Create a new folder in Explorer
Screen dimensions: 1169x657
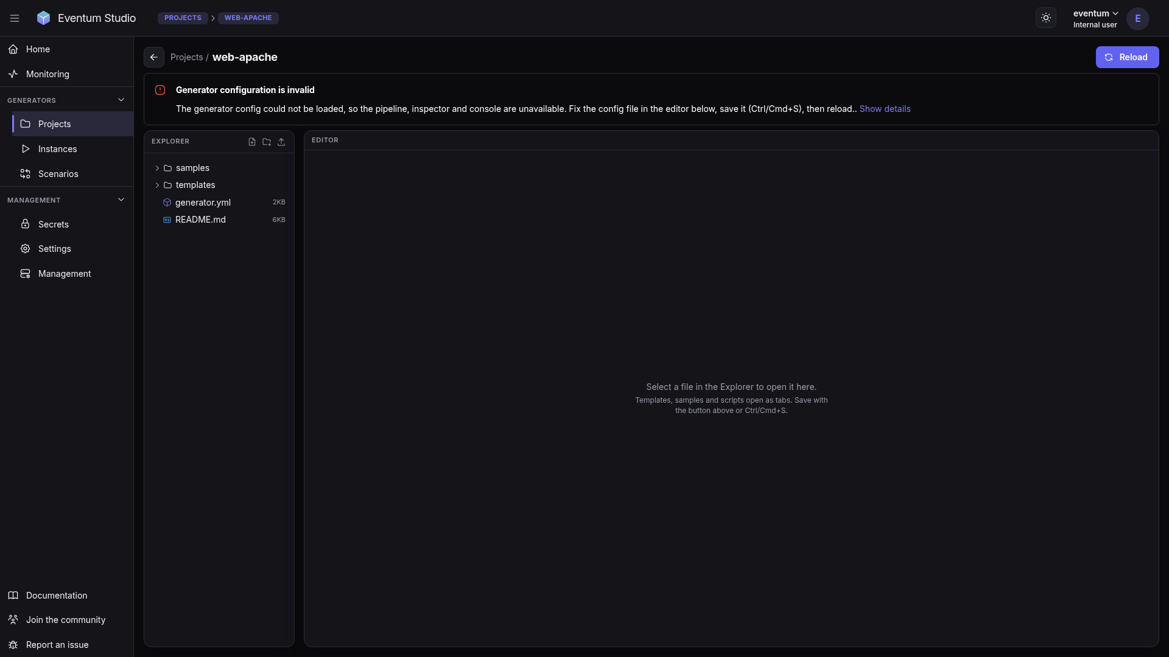267,142
